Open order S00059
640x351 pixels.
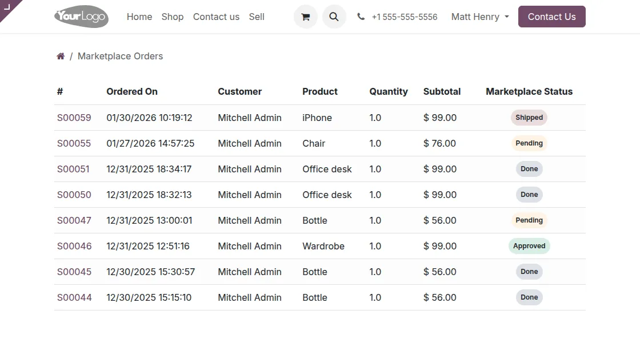point(74,118)
